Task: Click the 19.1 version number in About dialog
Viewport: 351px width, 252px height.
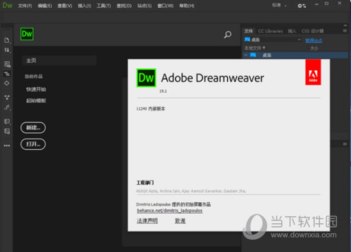Action: (163, 91)
